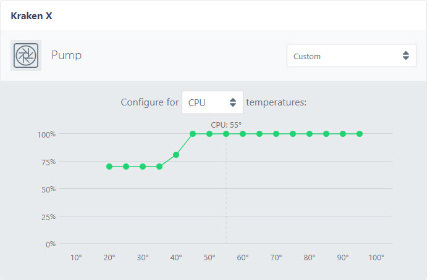Select the 70° curve point
Screen dimensions: 430x280
point(276,134)
